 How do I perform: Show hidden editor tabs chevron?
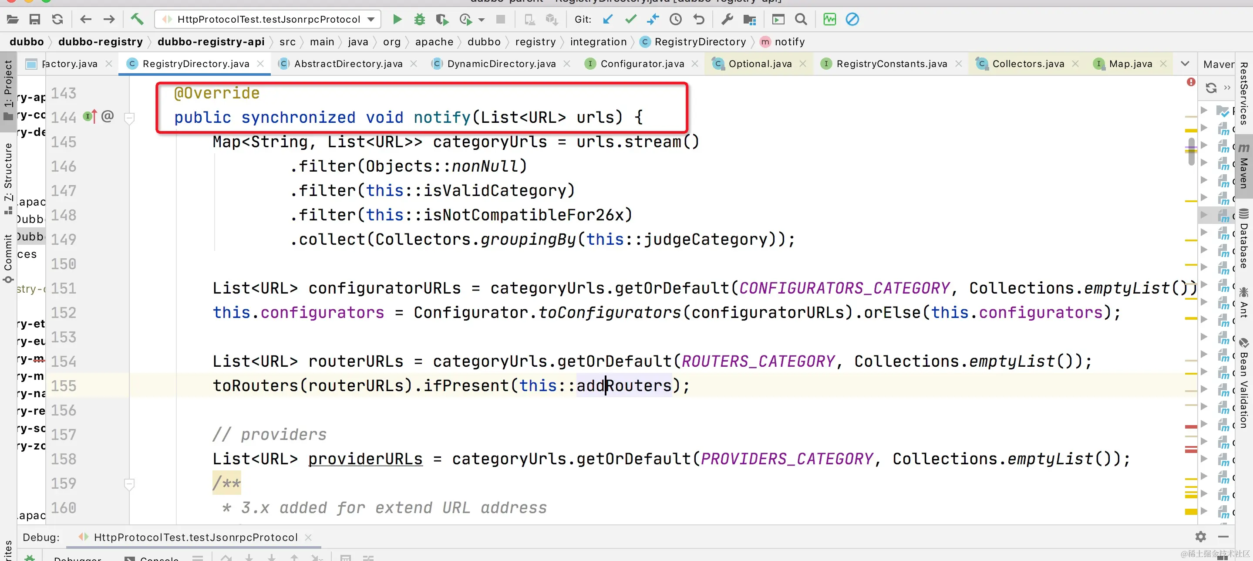tap(1185, 64)
